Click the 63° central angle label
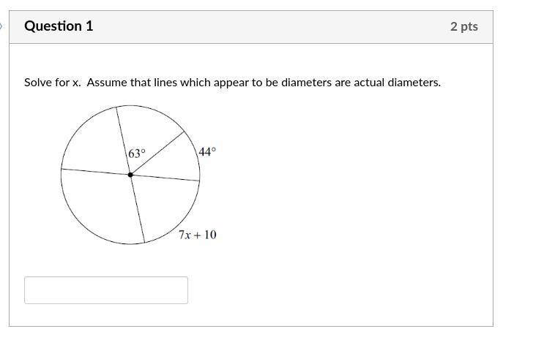 pos(137,154)
